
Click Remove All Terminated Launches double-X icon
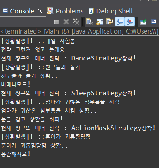[76, 22]
